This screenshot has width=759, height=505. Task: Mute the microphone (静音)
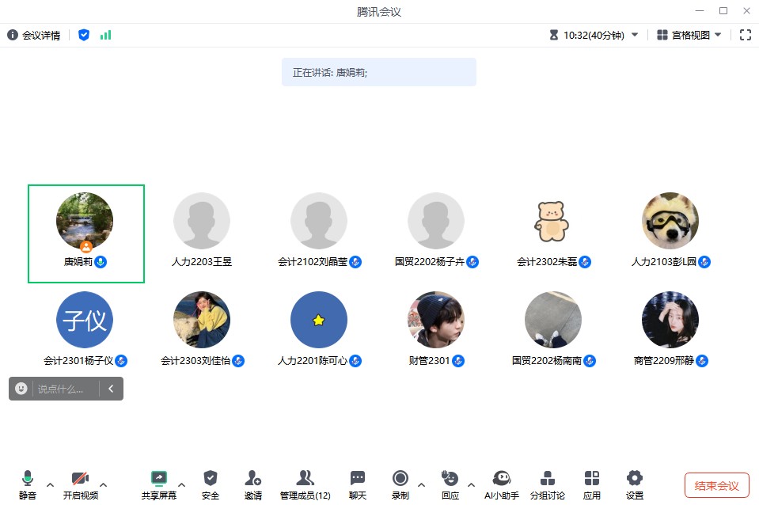click(28, 478)
